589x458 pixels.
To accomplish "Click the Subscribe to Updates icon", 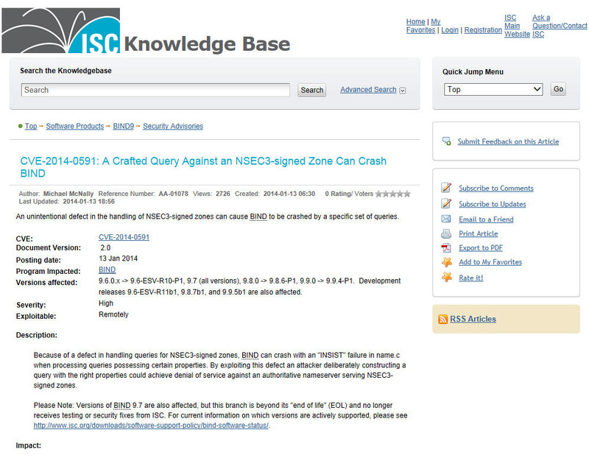I will click(446, 204).
